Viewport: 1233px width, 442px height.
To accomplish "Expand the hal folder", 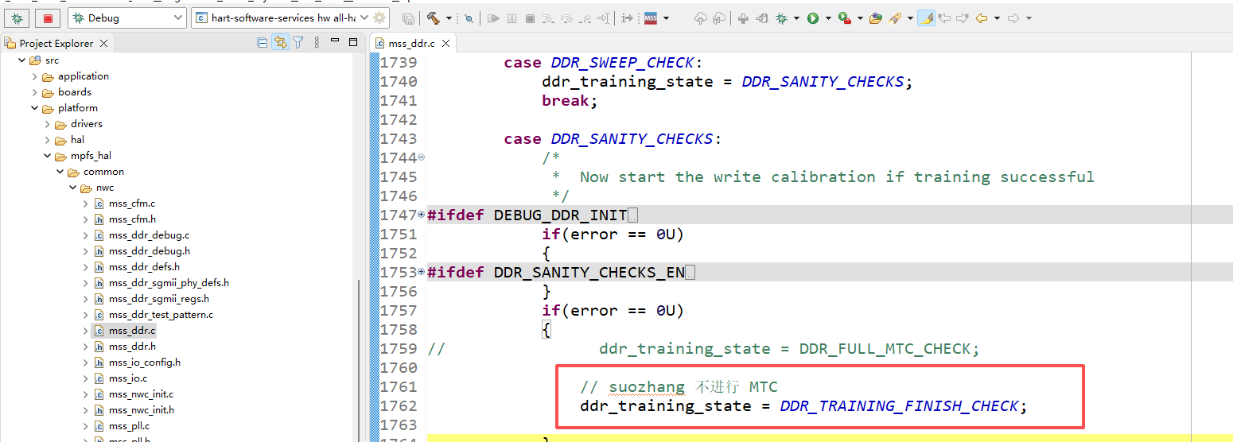I will [47, 140].
